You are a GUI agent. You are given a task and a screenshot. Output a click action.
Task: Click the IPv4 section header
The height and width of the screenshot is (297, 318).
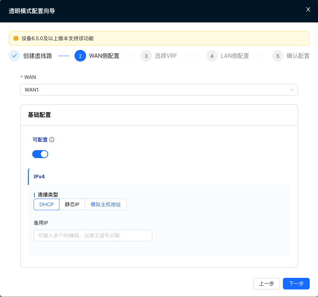tap(39, 177)
